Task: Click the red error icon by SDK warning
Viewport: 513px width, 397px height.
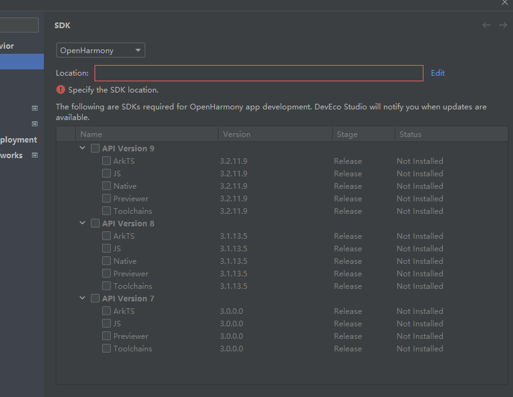Action: tap(61, 89)
